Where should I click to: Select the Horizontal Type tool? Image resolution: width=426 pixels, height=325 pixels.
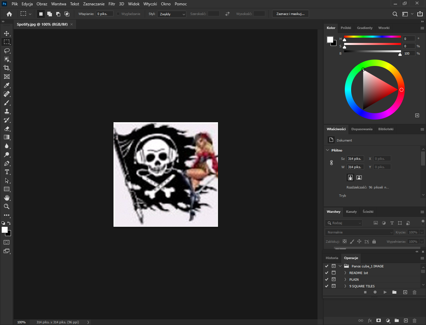tap(7, 172)
